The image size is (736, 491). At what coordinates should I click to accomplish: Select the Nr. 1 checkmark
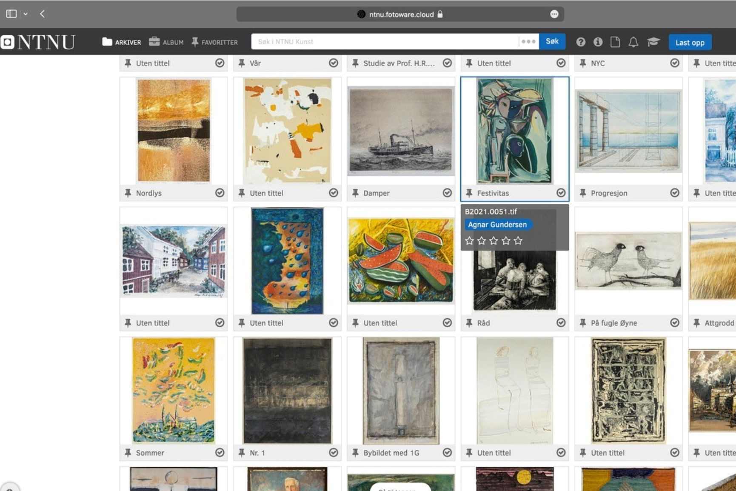[x=334, y=452]
